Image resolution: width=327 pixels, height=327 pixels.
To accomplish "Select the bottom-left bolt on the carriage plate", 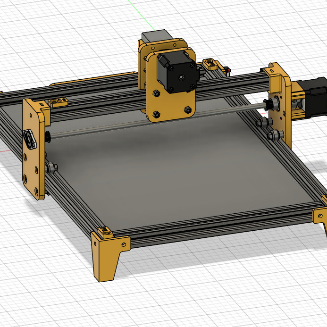I will pyautogui.click(x=157, y=114).
